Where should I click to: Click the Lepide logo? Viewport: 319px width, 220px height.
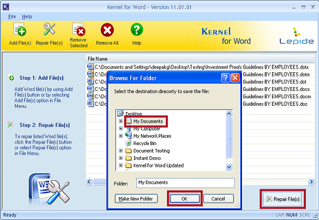pyautogui.click(x=297, y=36)
